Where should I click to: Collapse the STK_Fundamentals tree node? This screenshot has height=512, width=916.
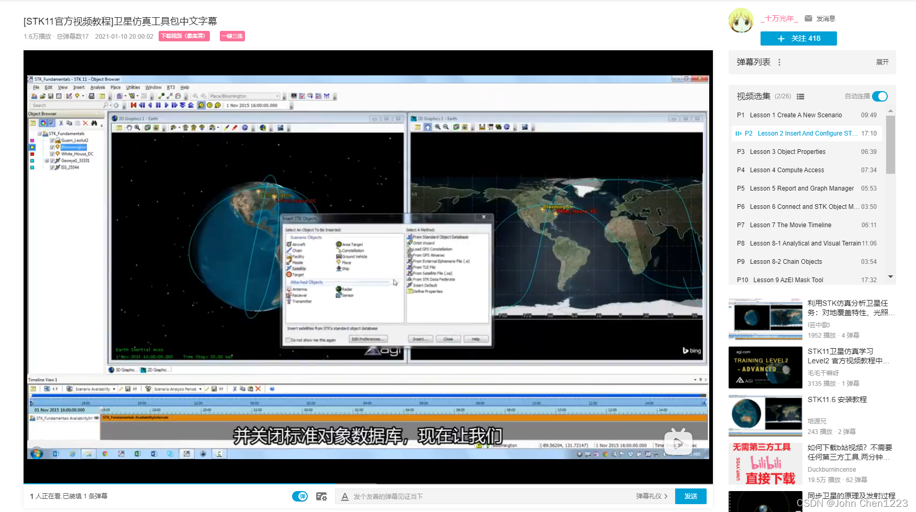pos(39,133)
